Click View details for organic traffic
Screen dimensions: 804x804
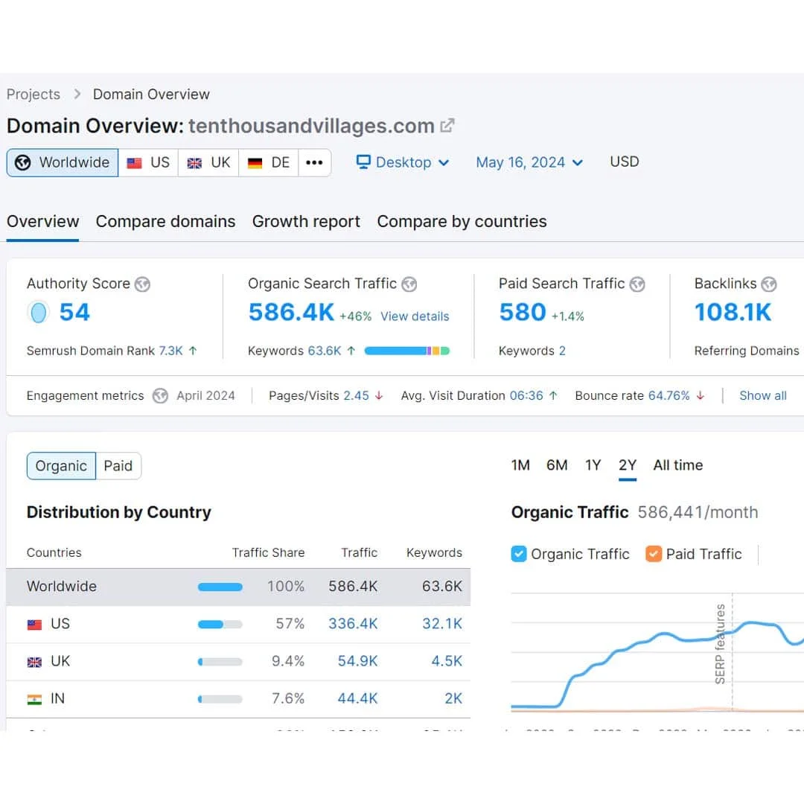[415, 316]
